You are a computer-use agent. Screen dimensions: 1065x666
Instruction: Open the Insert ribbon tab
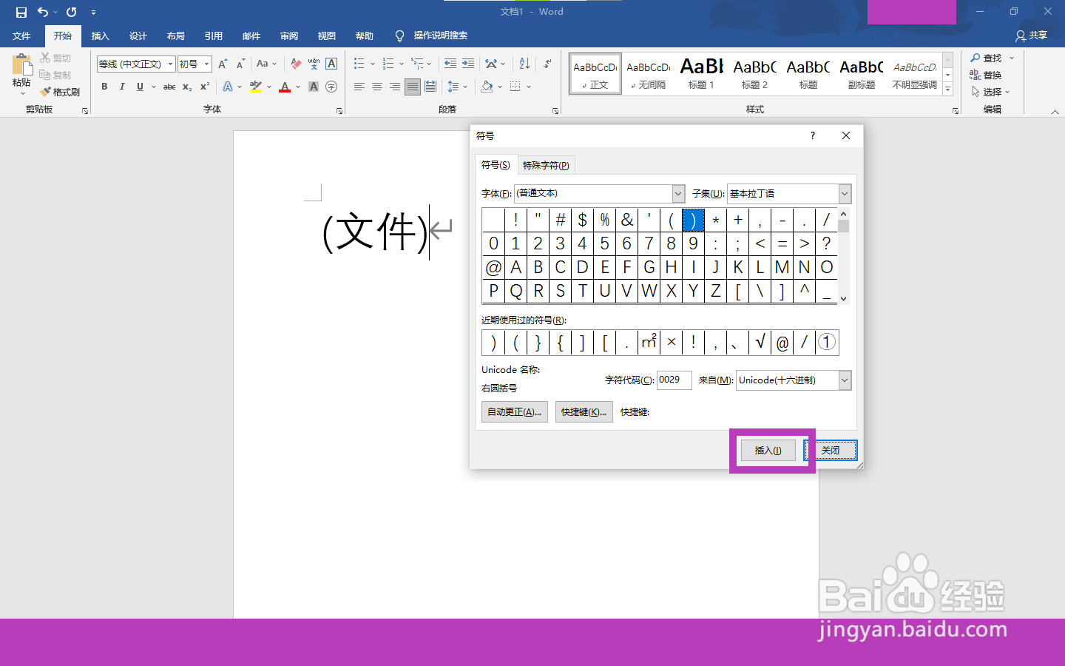(x=100, y=36)
